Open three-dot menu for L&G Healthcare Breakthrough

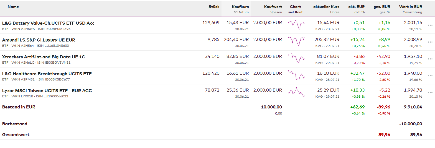[x=430, y=76]
